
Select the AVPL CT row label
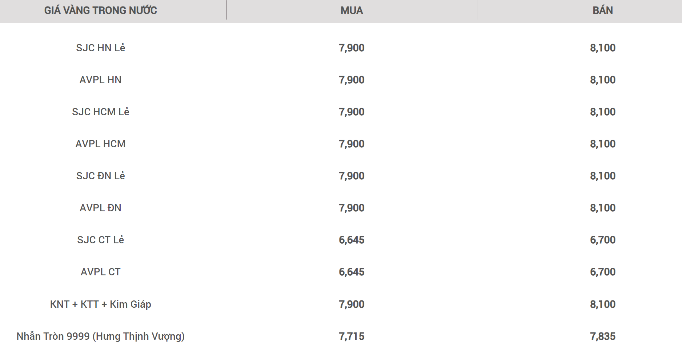click(x=101, y=272)
